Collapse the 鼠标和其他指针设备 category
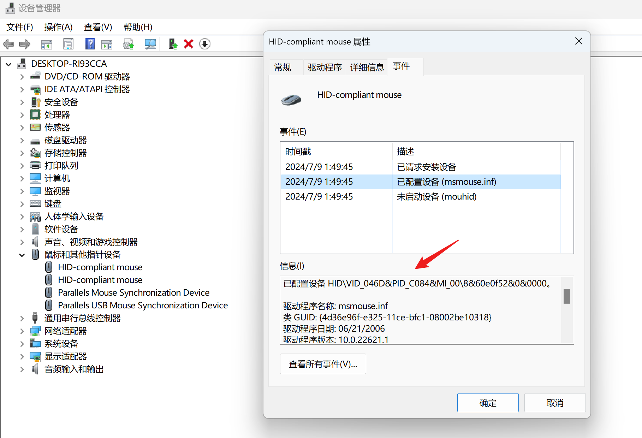This screenshot has height=438, width=642. point(22,255)
